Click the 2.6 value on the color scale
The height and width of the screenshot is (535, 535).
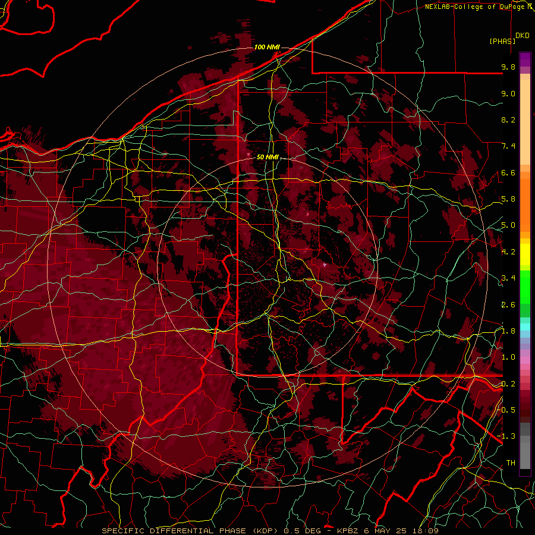(x=508, y=305)
